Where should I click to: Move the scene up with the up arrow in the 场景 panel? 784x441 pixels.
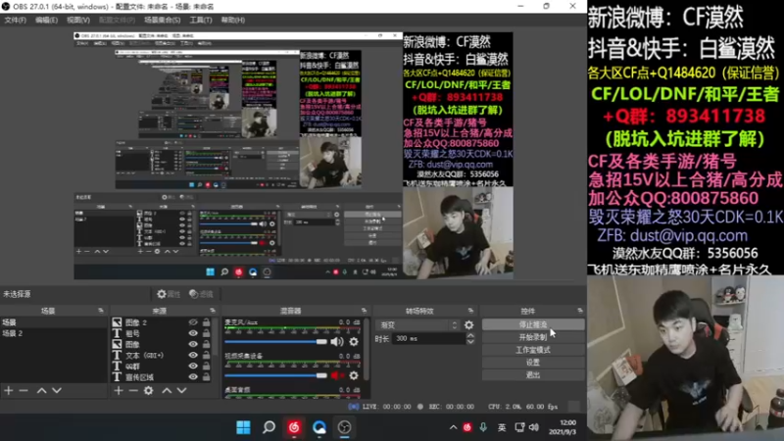point(41,390)
